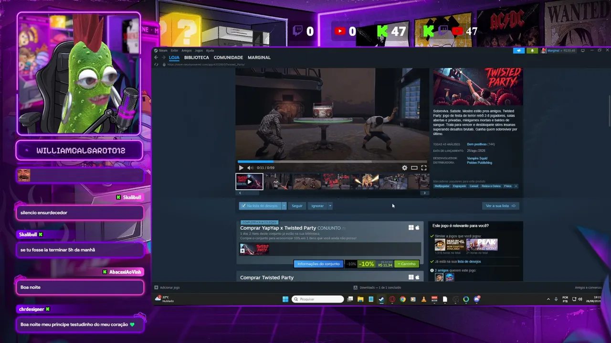Click 'Informações do conjunto' button
Screen dimensions: 611x343
point(318,264)
